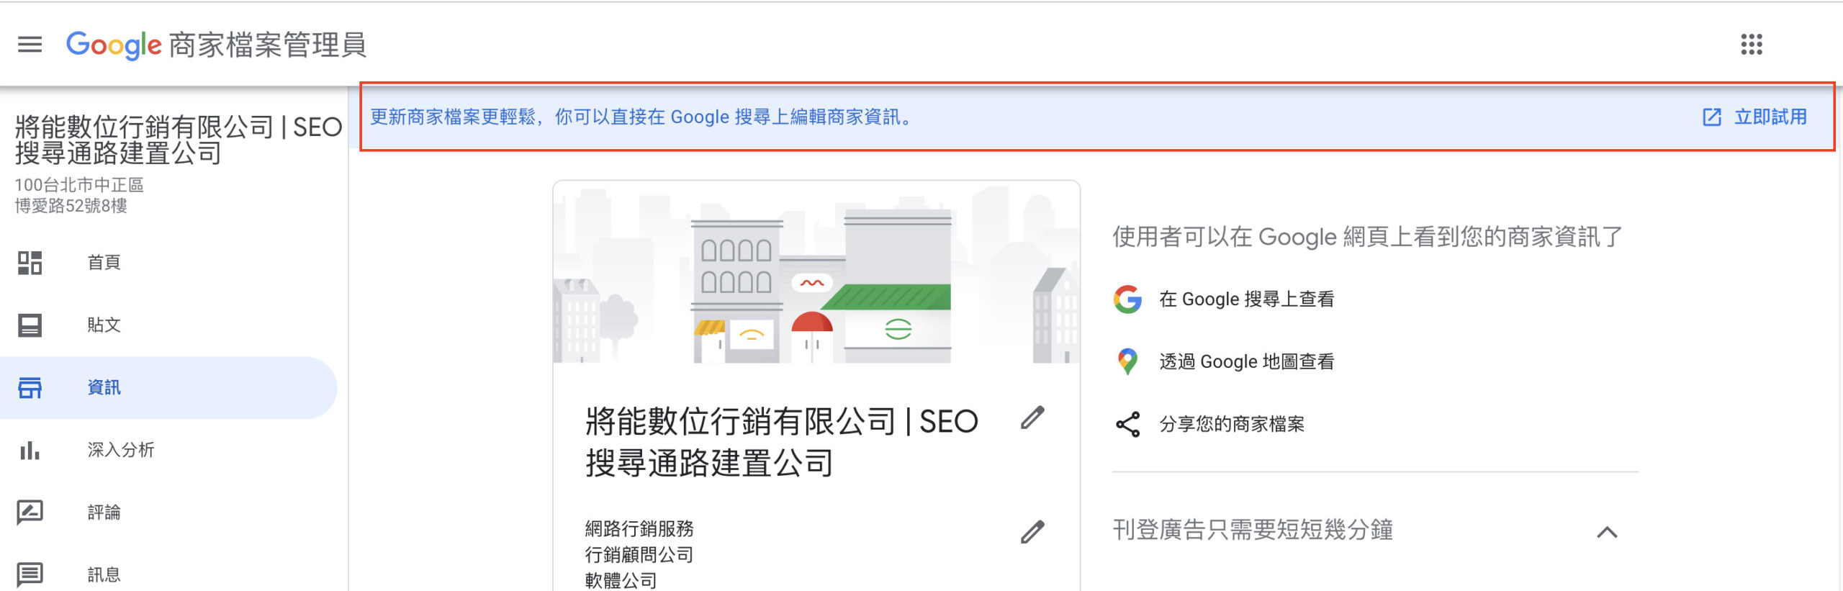Click the share icon for 分享您的商家檔案

(1127, 425)
